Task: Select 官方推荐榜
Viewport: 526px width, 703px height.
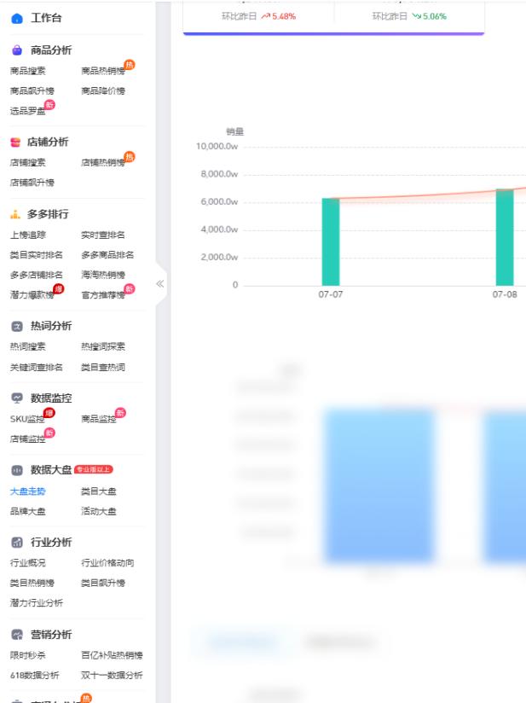Action: 103,295
